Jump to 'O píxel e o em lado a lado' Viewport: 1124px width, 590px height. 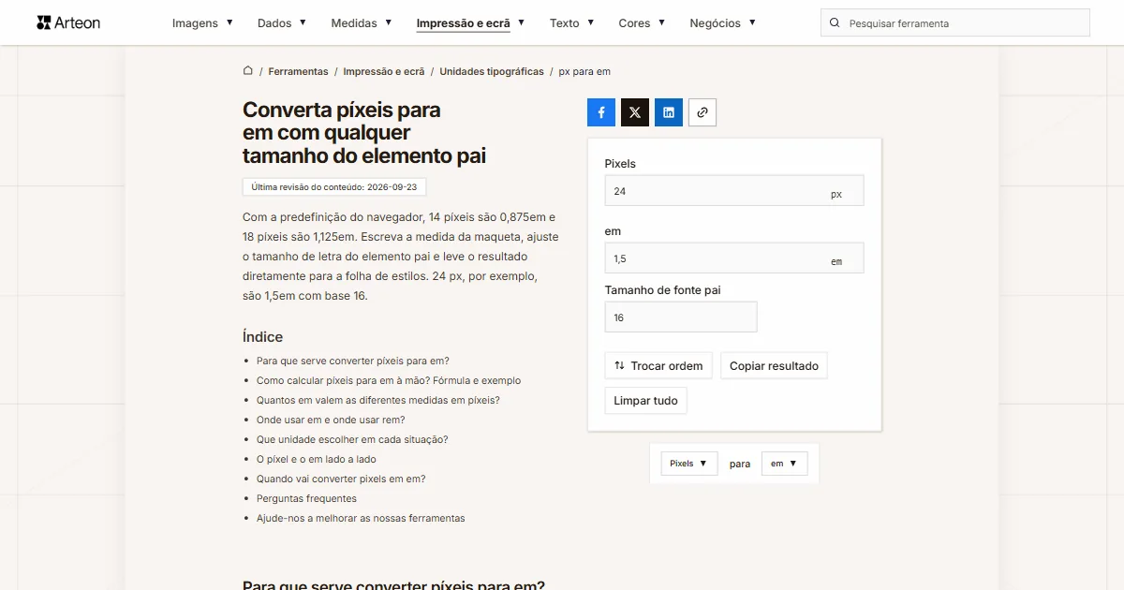(x=317, y=459)
